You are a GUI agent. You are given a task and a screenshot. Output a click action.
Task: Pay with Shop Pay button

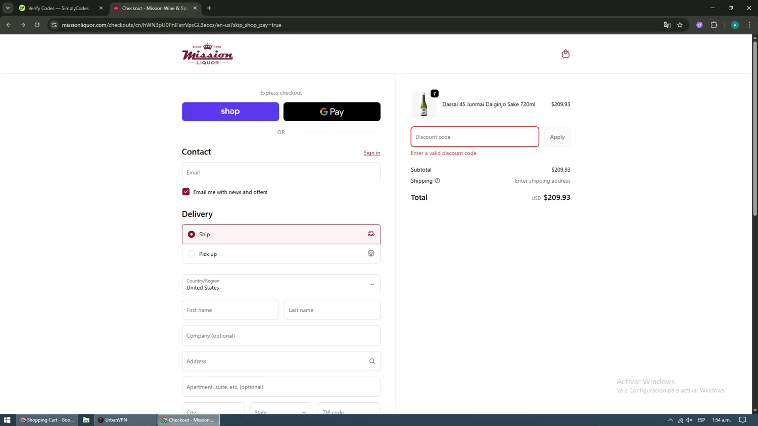click(x=230, y=112)
